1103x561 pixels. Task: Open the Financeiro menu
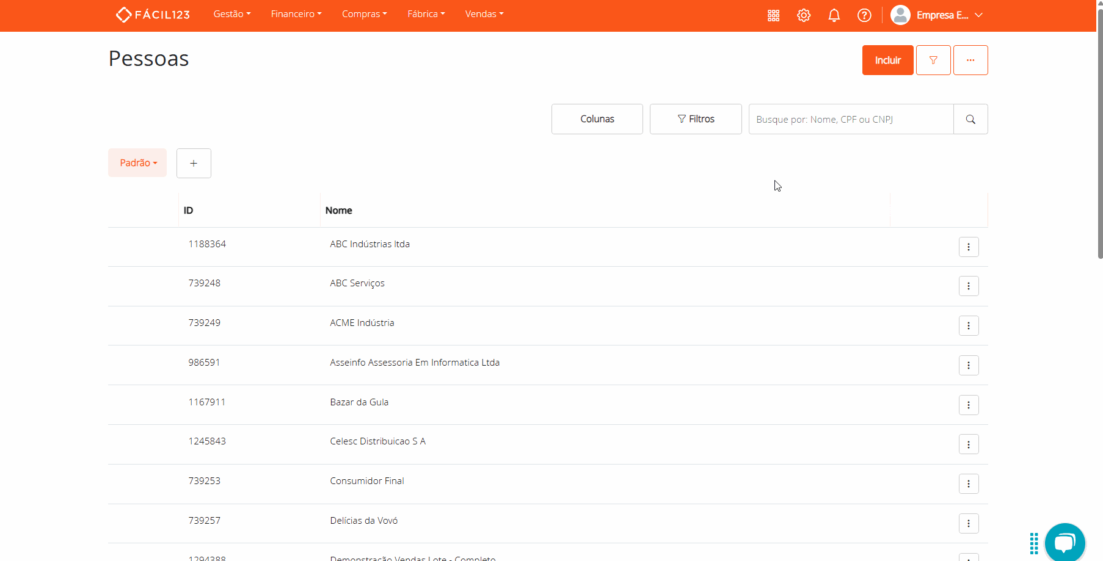point(296,14)
